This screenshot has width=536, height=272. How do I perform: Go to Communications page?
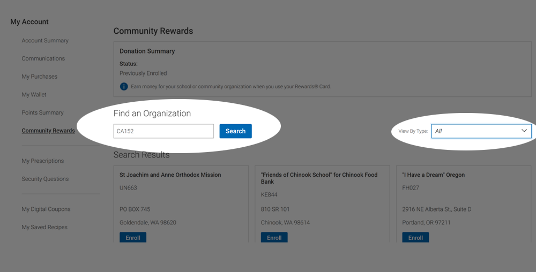[43, 58]
